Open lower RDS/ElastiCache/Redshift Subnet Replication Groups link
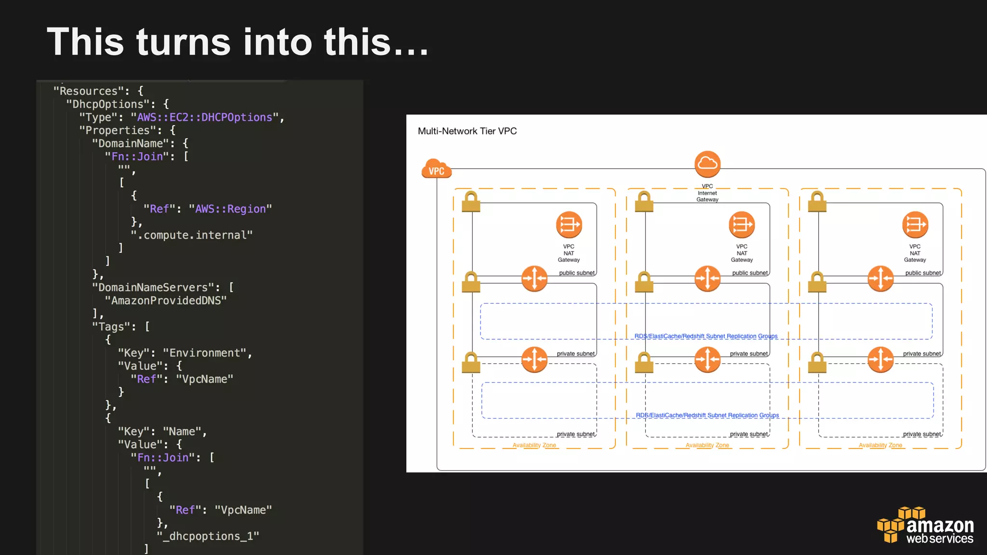987x555 pixels. 707,415
